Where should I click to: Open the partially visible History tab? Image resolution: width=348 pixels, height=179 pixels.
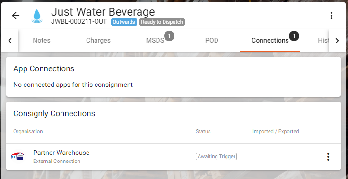pos(323,40)
